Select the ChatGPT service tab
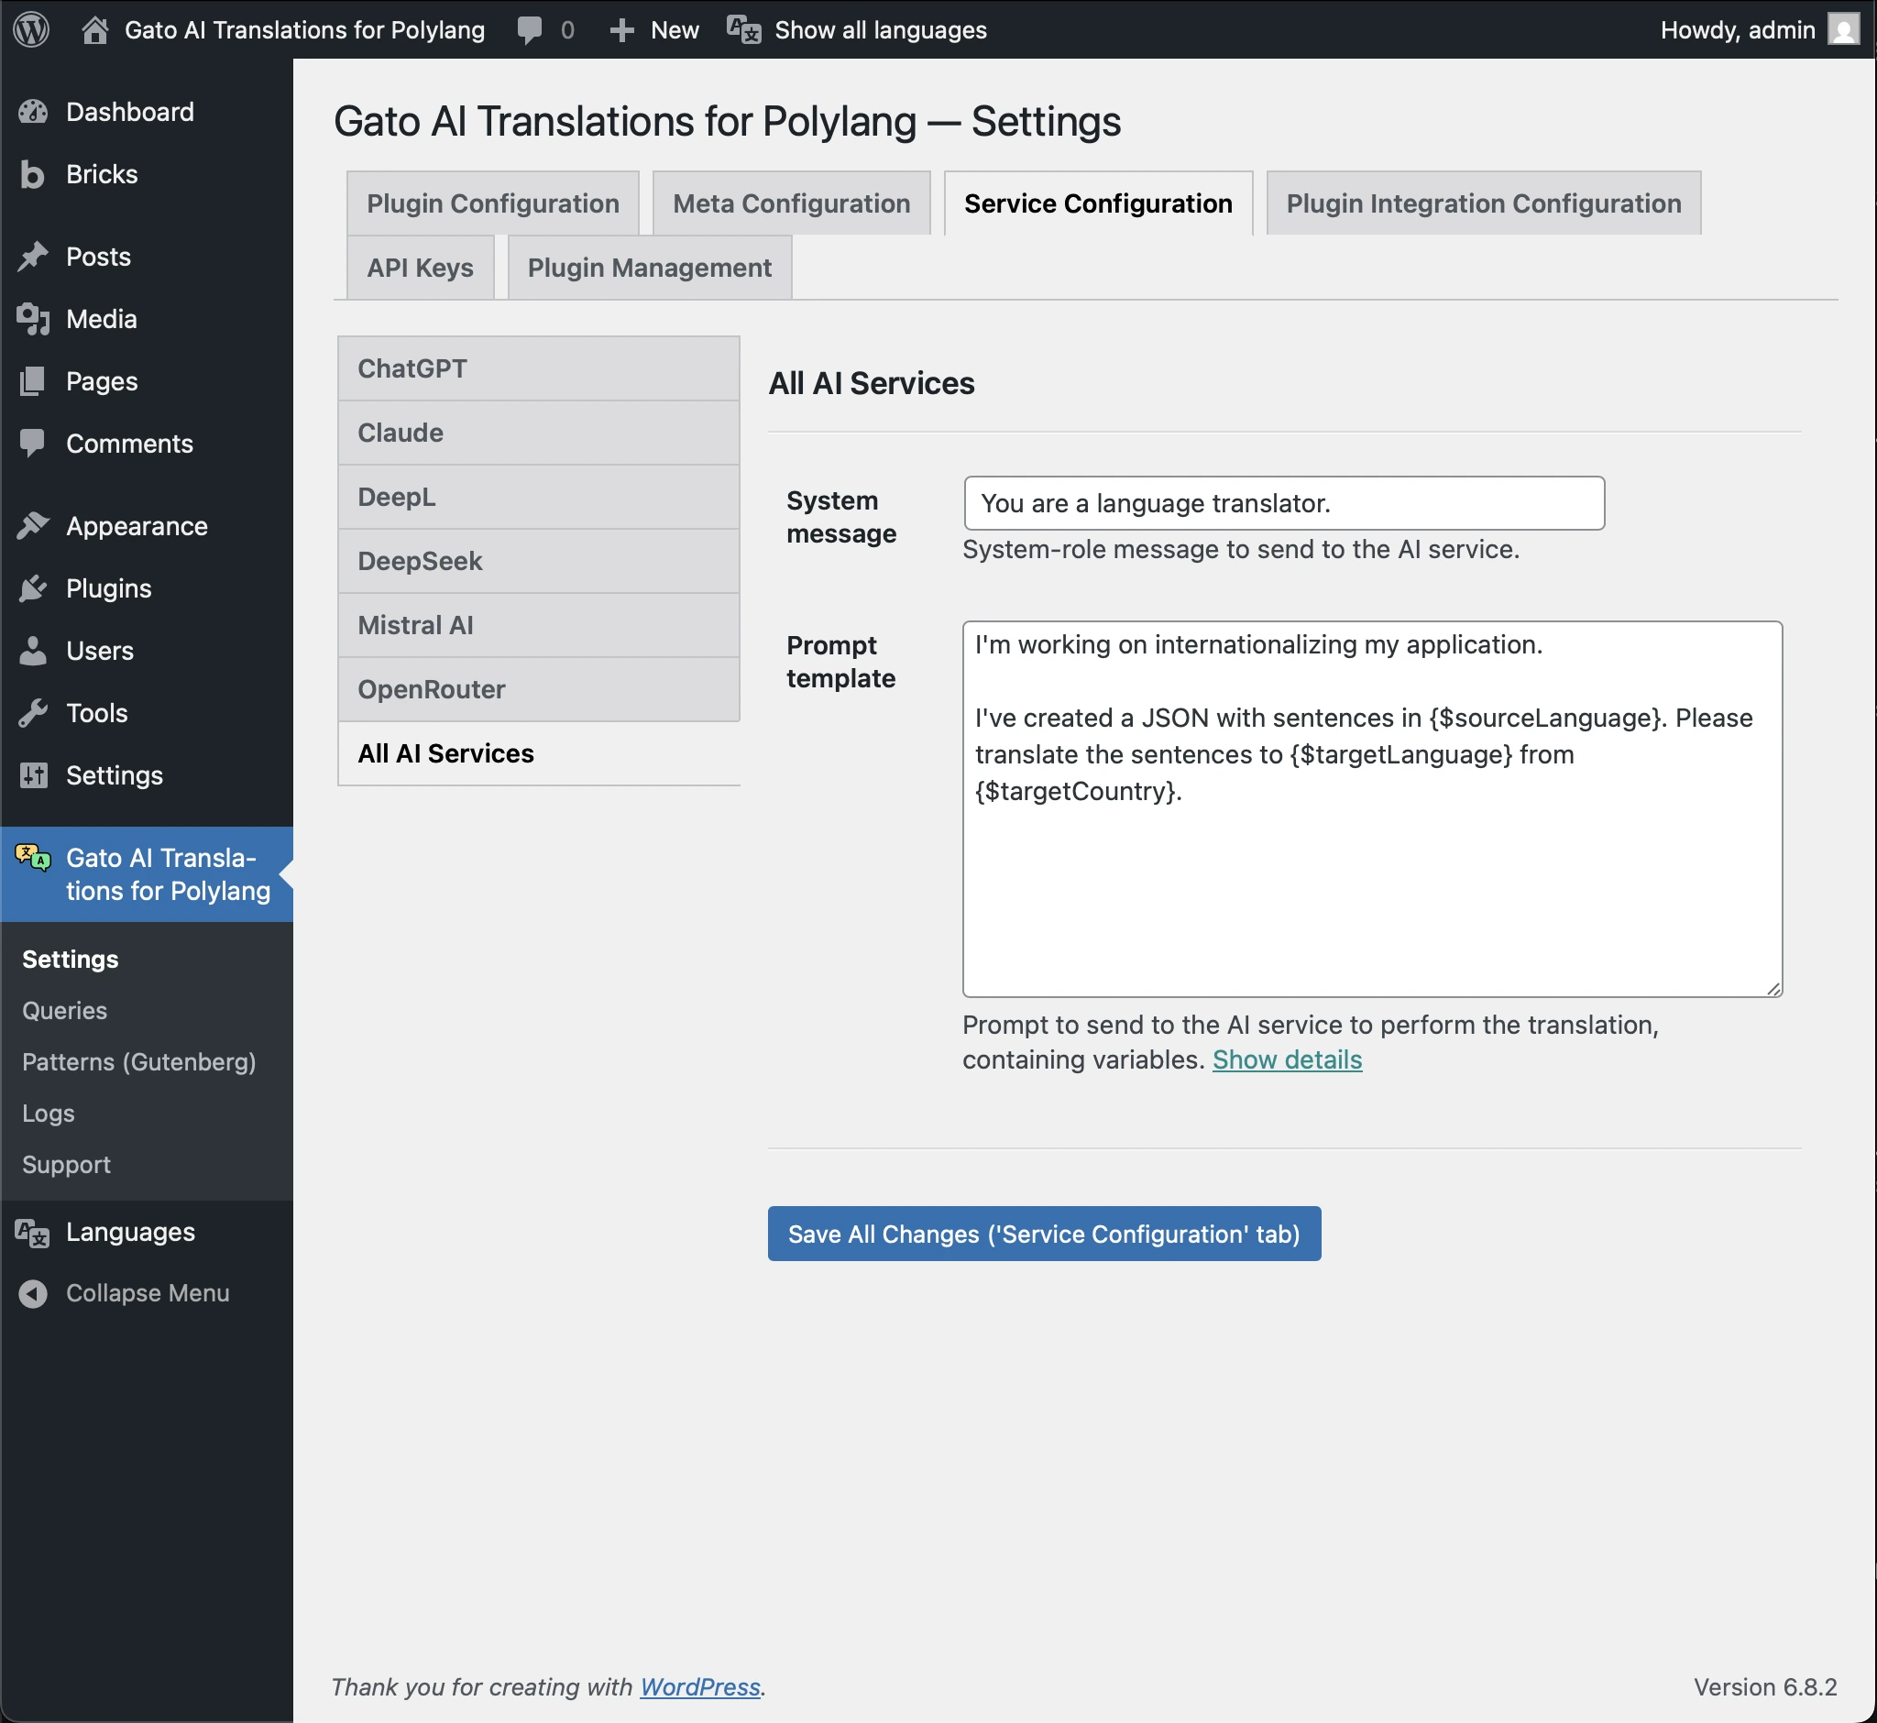The image size is (1877, 1723). pos(412,368)
